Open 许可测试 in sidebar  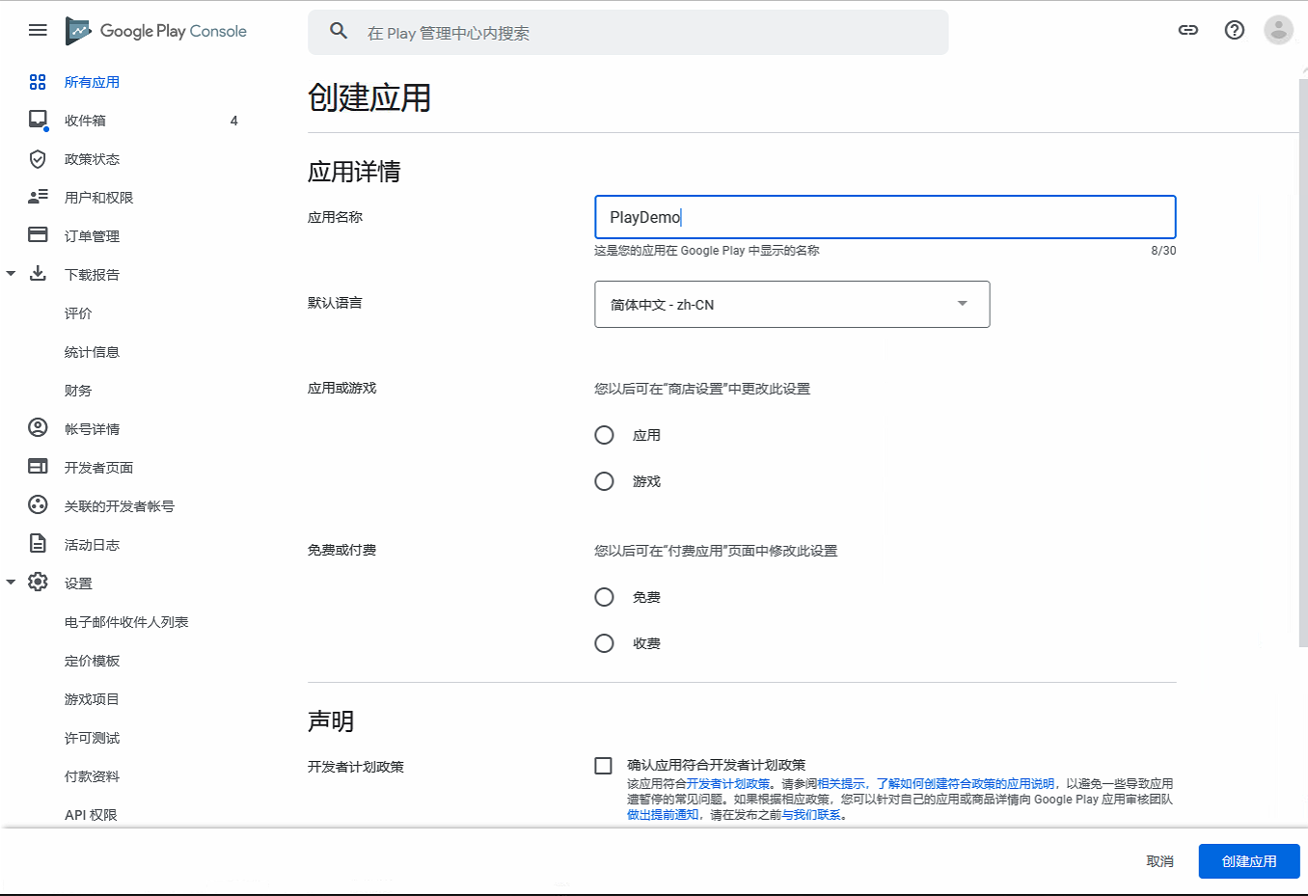92,738
